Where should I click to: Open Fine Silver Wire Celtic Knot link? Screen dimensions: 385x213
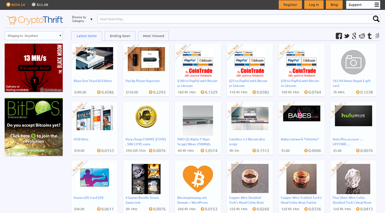(x=352, y=200)
